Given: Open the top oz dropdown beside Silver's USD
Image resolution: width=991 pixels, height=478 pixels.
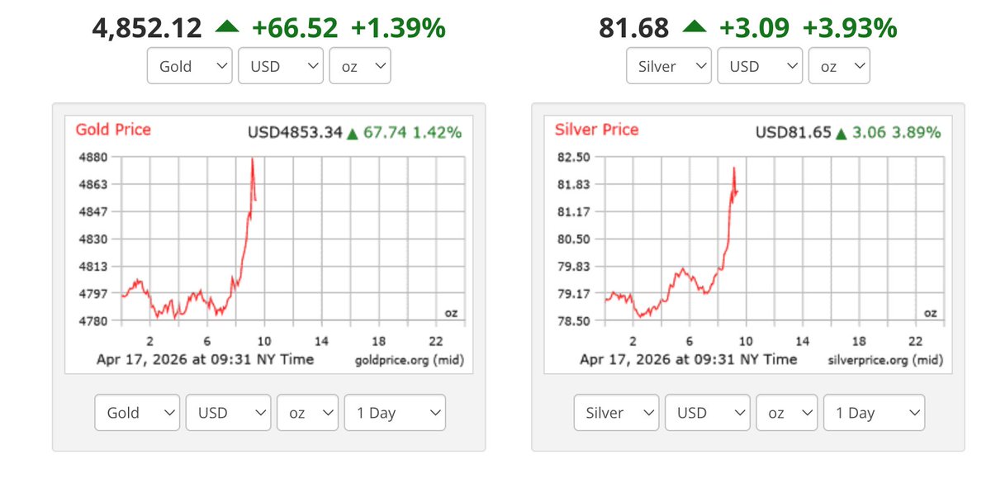Looking at the screenshot, I should pyautogui.click(x=839, y=66).
